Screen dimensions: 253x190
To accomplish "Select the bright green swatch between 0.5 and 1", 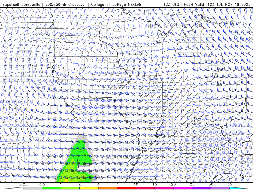I will (51, 188).
